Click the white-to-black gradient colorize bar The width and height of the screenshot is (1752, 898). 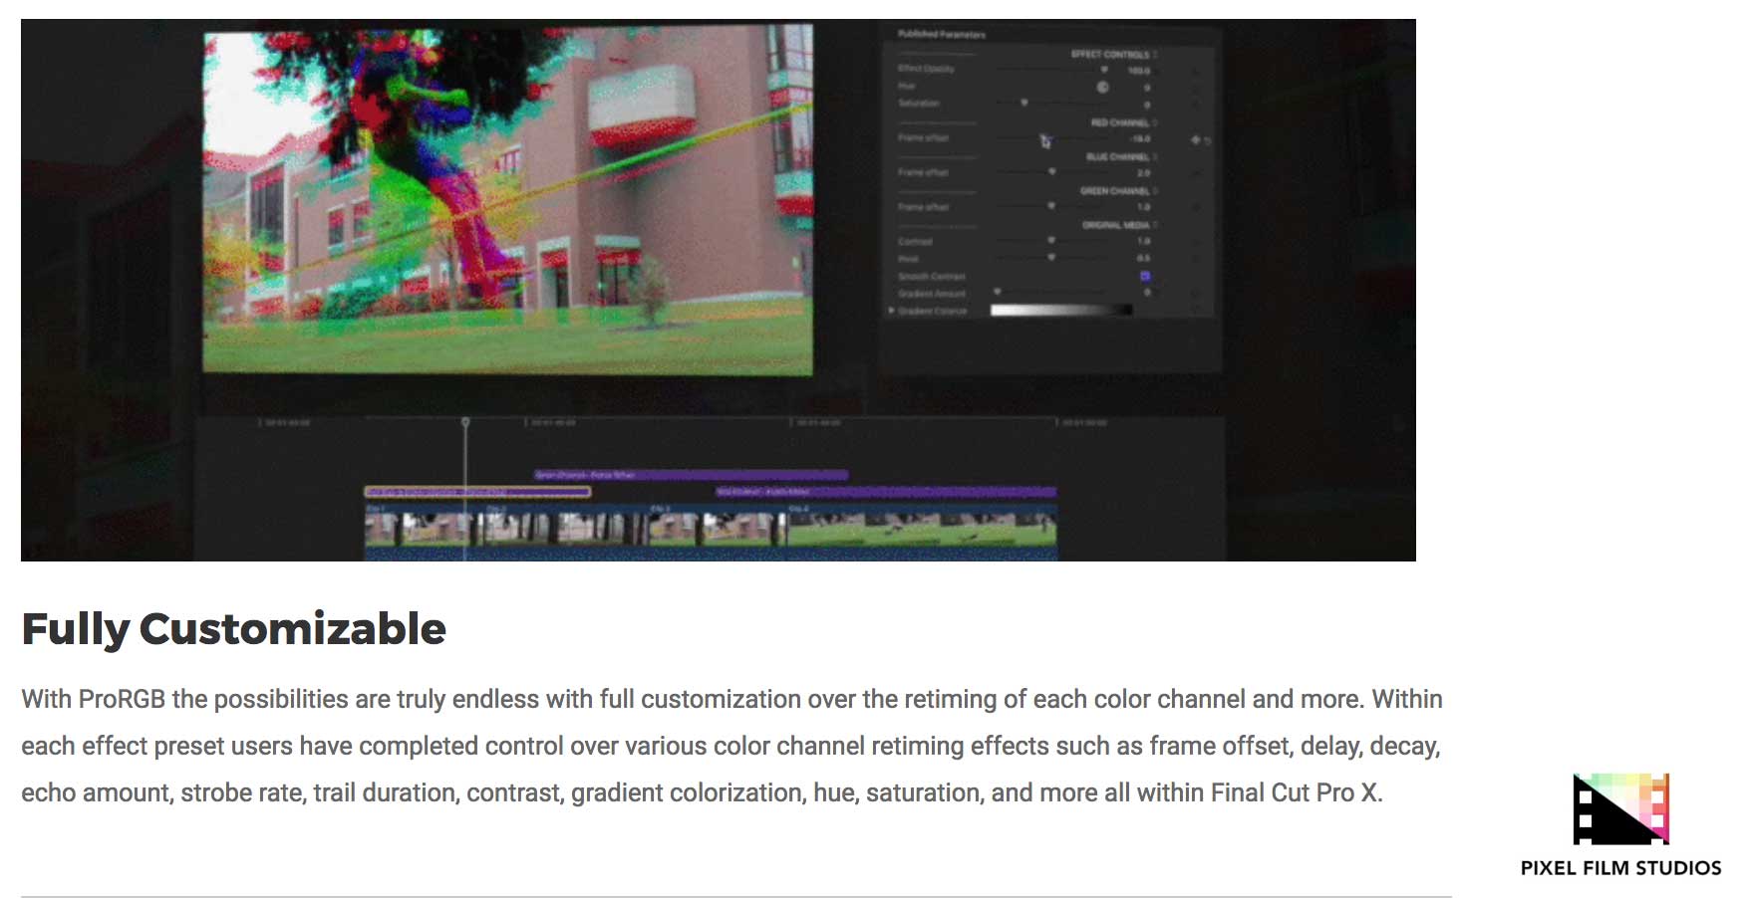[1061, 311]
